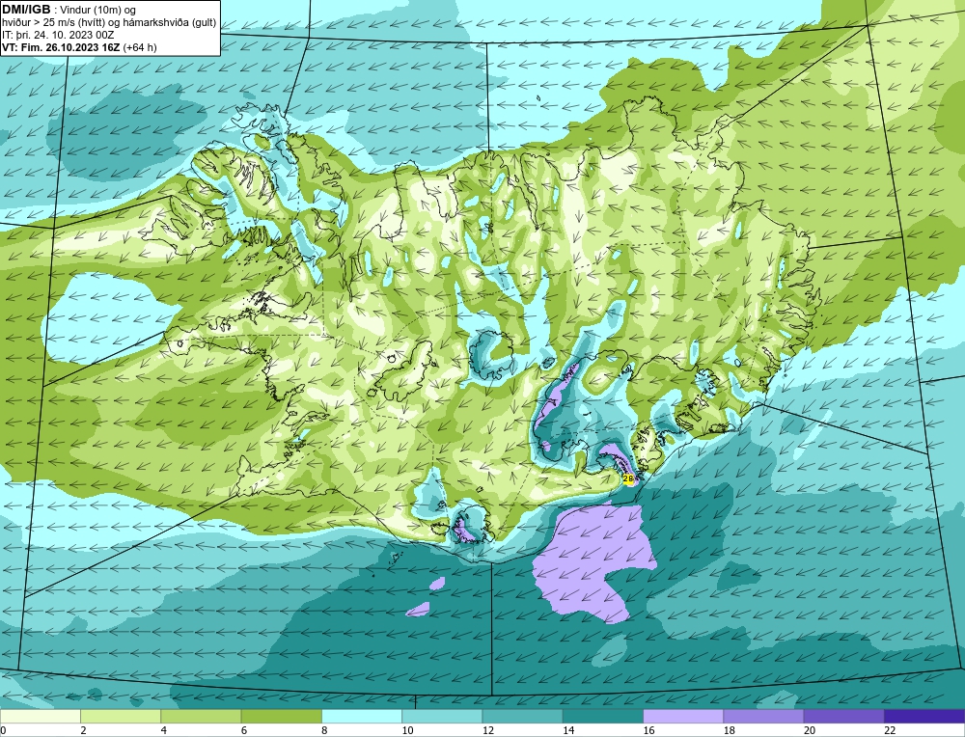Click the '2' label on the legend scale
The image size is (965, 737).
[83, 730]
